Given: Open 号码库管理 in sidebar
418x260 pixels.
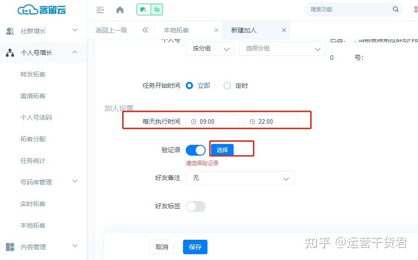Looking at the screenshot, I should click(36, 182).
